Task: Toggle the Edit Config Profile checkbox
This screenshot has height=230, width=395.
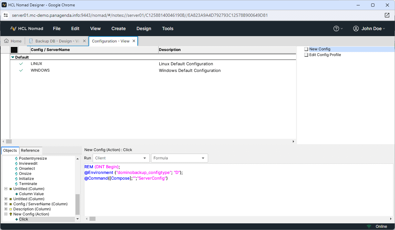Action: (x=306, y=55)
